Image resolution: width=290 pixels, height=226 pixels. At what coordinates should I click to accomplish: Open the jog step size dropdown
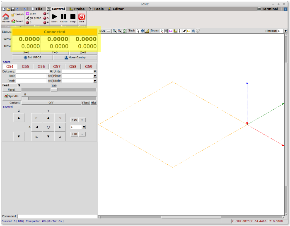coord(84,127)
